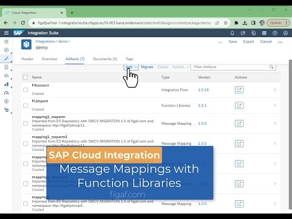Open Settings icon at sidebar bottom
The width and height of the screenshot is (292, 219).
coord(7,110)
